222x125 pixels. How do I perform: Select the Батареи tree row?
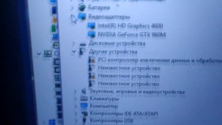coord(99,8)
